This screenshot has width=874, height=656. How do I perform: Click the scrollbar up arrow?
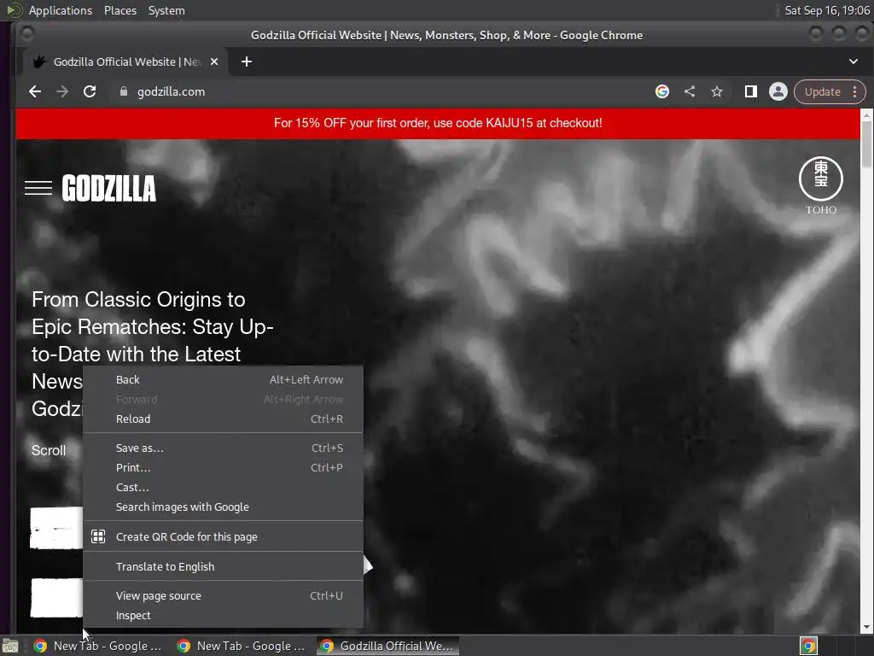tap(866, 115)
